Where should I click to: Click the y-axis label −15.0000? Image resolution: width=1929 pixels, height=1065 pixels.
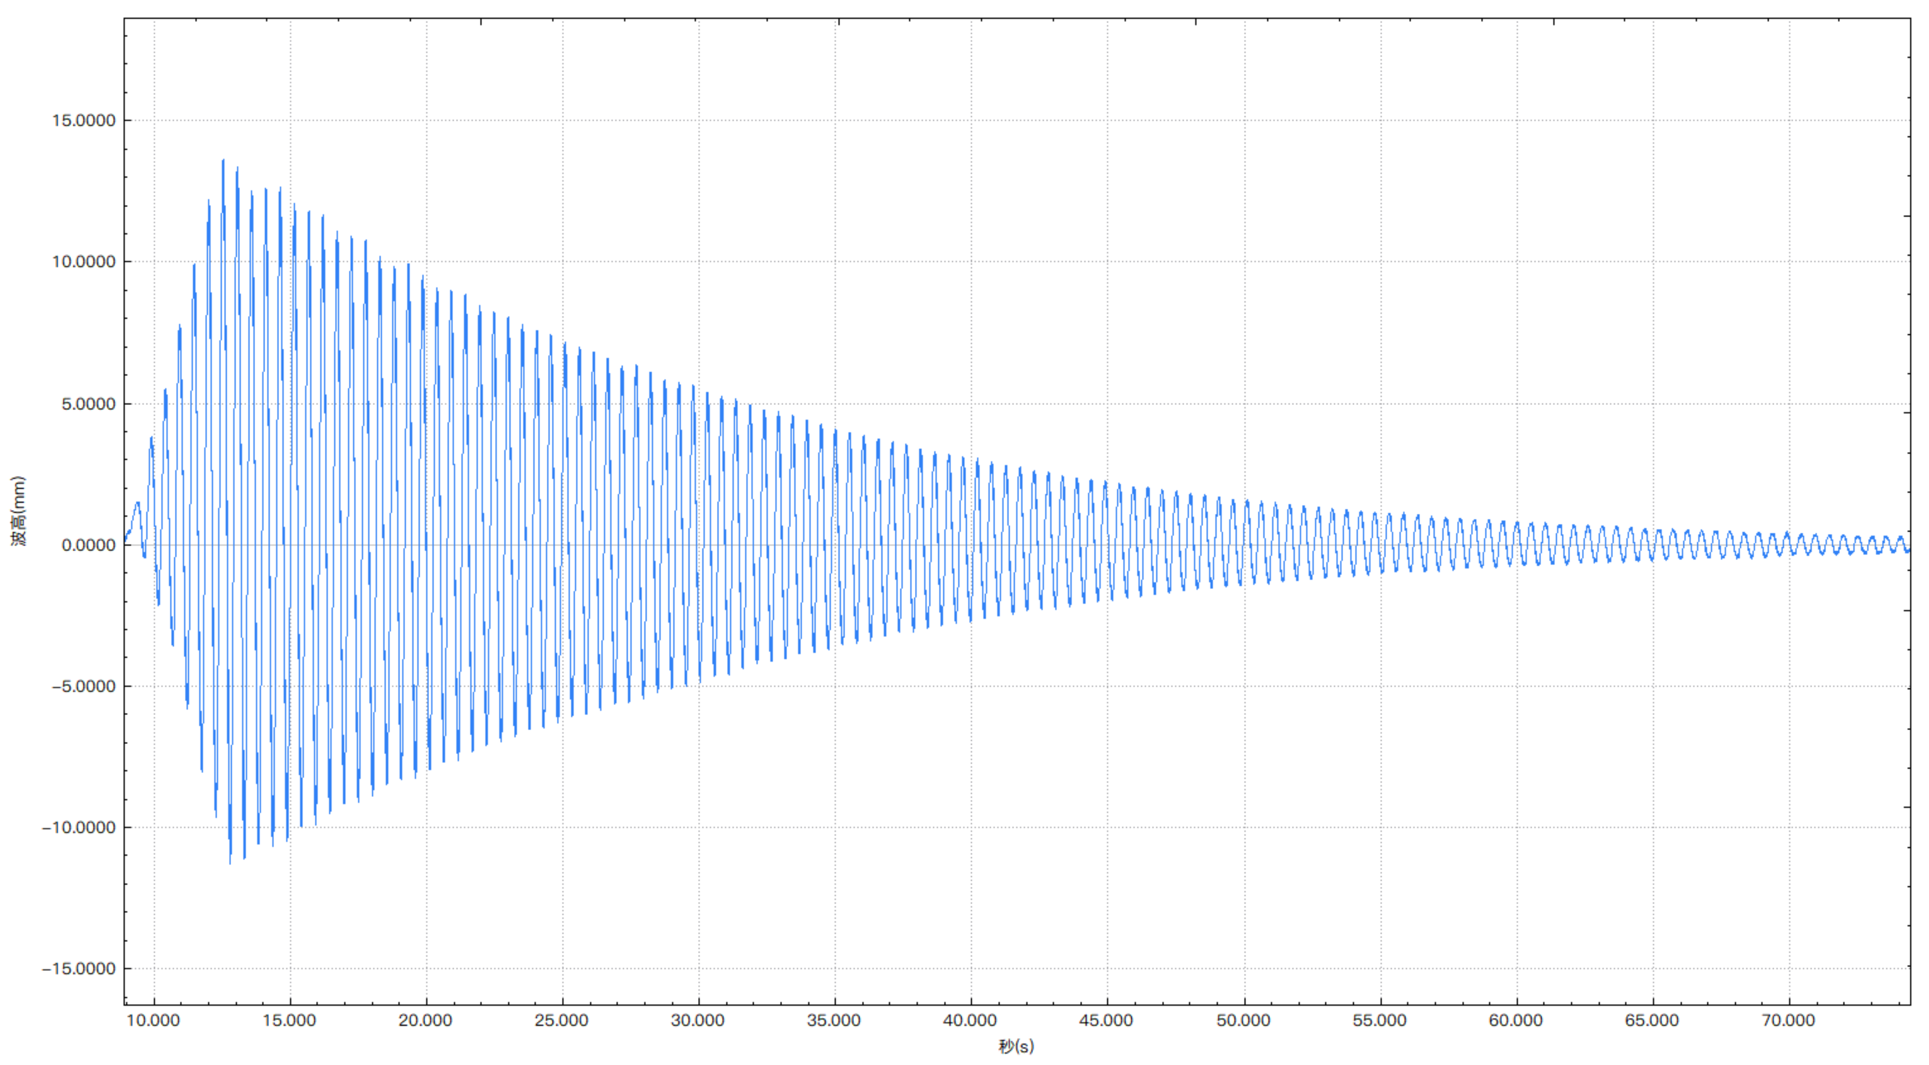pyautogui.click(x=79, y=969)
